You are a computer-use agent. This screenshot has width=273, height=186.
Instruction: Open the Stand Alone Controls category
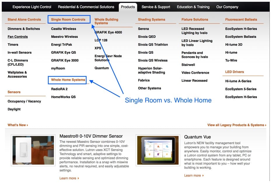pyautogui.click(x=24, y=20)
